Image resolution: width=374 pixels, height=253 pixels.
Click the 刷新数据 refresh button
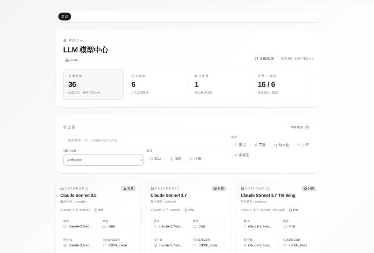click(x=265, y=59)
